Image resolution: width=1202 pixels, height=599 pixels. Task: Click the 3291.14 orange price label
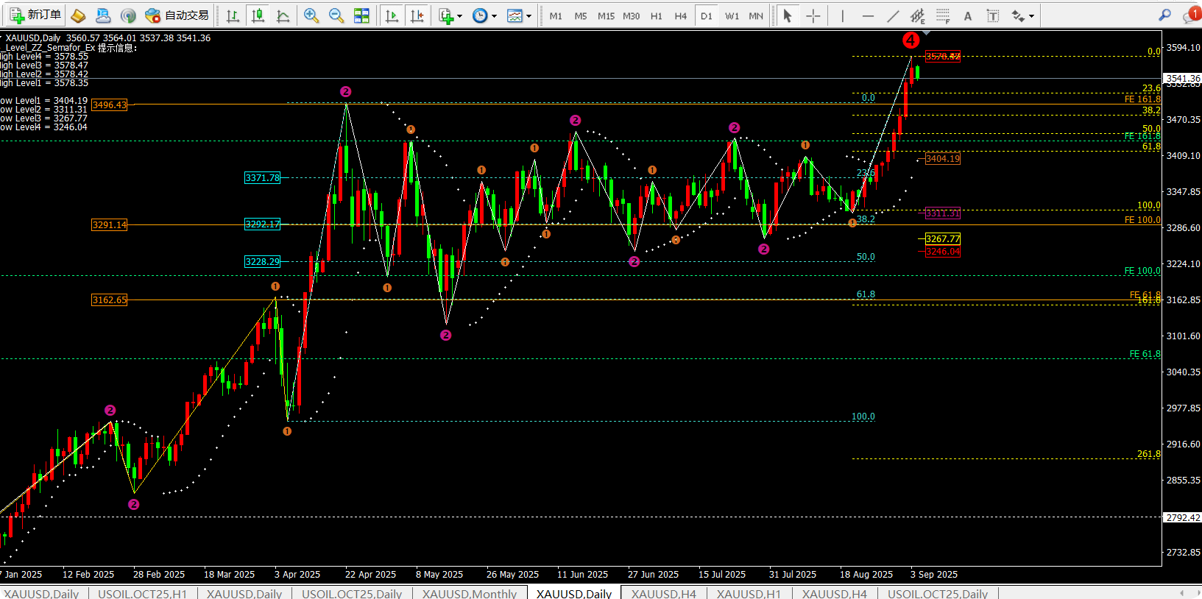pos(109,225)
